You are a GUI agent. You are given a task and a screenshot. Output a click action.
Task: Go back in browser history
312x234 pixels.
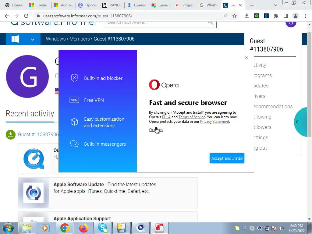pos(7,16)
